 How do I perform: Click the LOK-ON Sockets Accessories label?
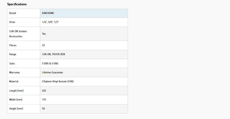pos(18,34)
